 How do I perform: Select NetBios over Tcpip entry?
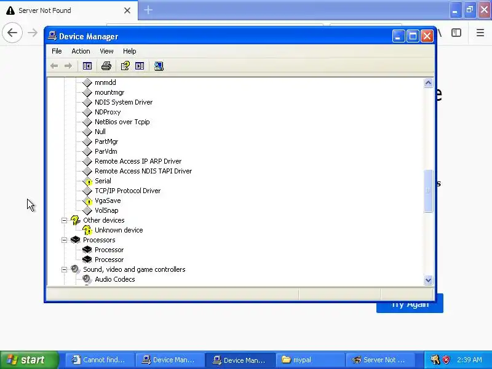pos(122,122)
